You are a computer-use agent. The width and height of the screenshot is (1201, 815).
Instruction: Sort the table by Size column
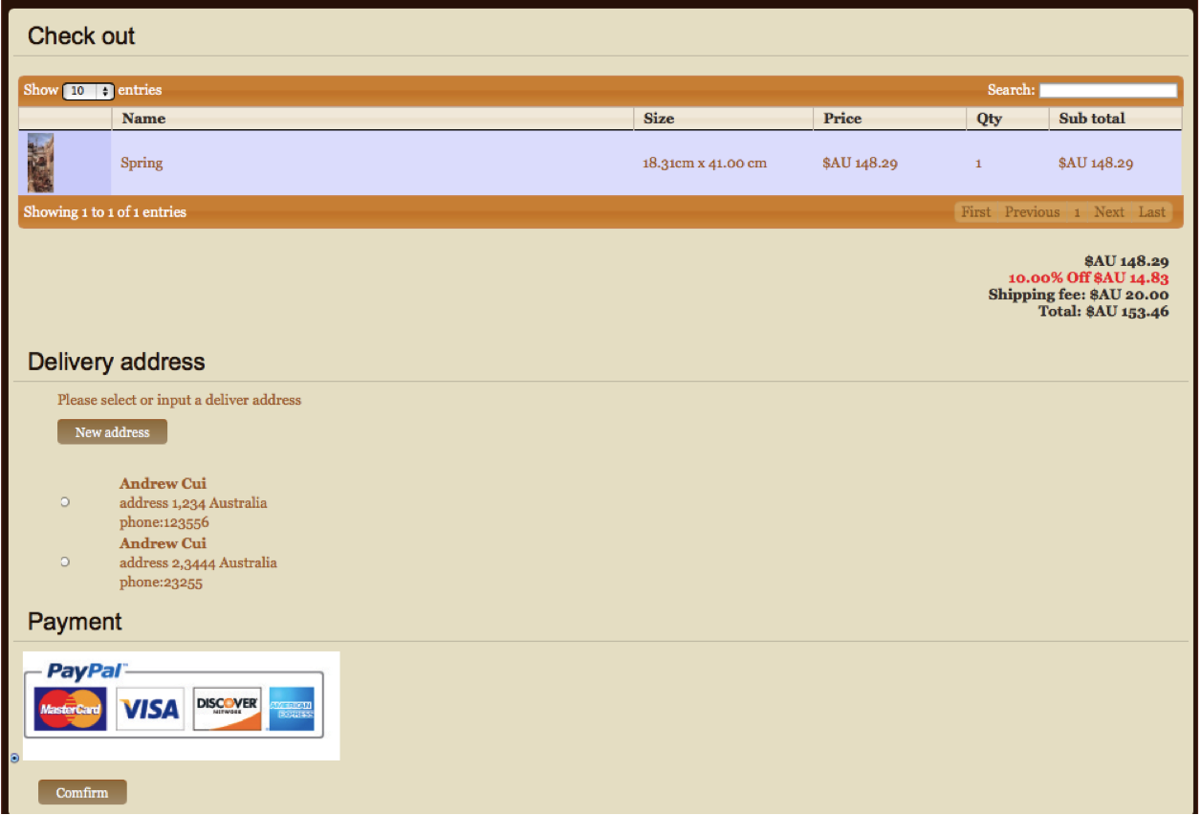658,119
